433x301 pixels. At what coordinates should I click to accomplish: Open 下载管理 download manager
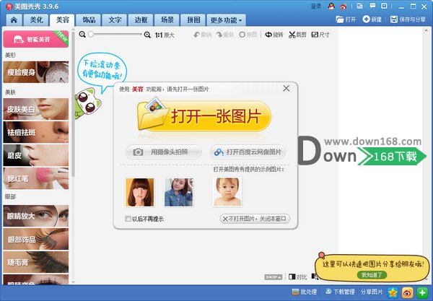tap(340, 292)
